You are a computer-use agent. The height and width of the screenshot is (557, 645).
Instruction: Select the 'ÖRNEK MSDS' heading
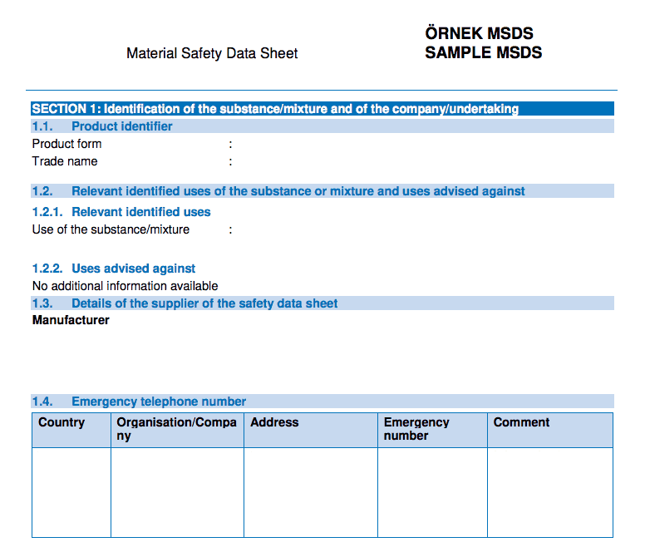479,32
